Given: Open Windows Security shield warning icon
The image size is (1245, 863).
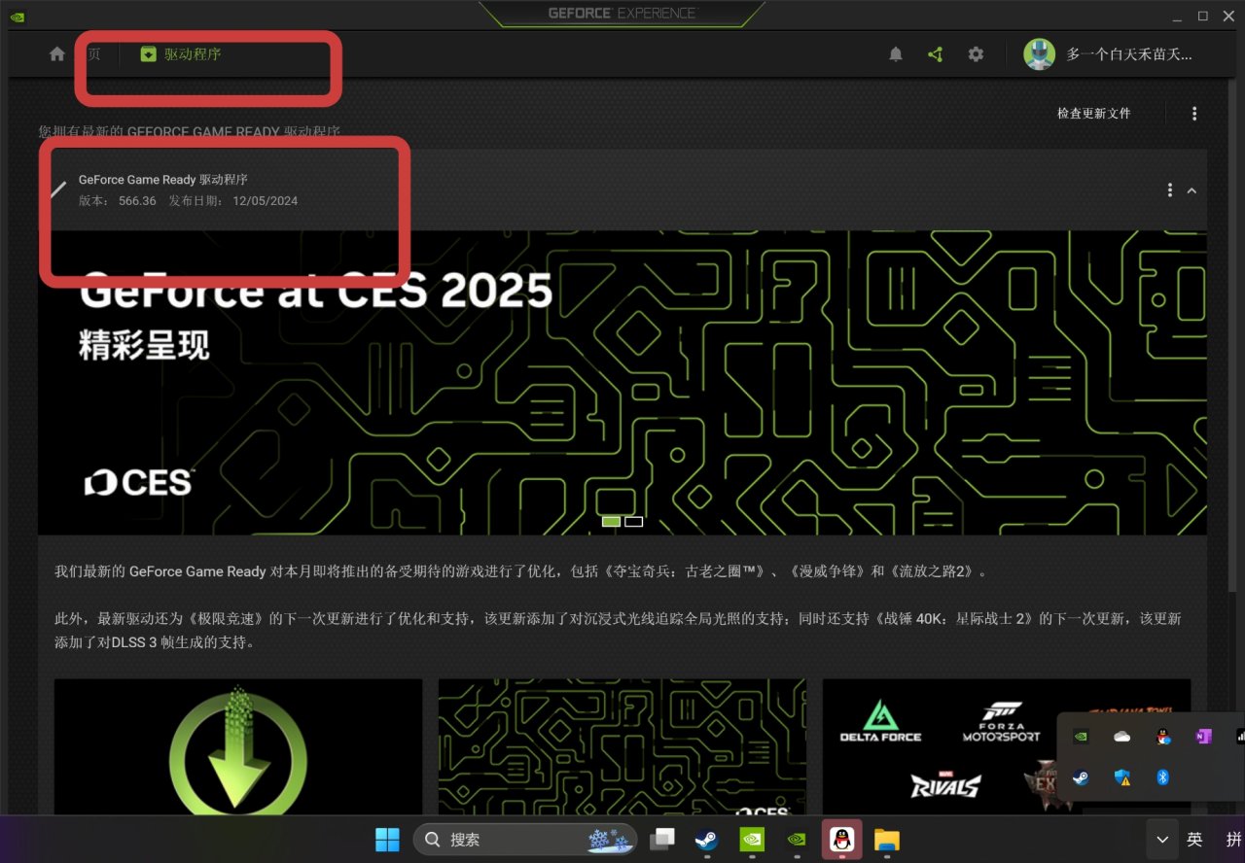Looking at the screenshot, I should (x=1121, y=777).
